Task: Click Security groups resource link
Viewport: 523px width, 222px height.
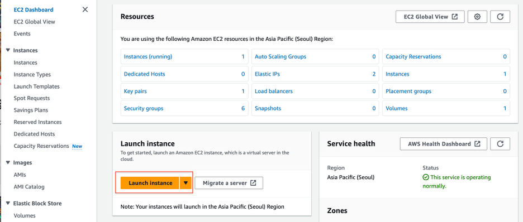Action: click(144, 109)
